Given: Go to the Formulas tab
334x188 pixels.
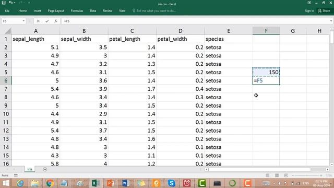Looking at the screenshot, I should tap(77, 10).
